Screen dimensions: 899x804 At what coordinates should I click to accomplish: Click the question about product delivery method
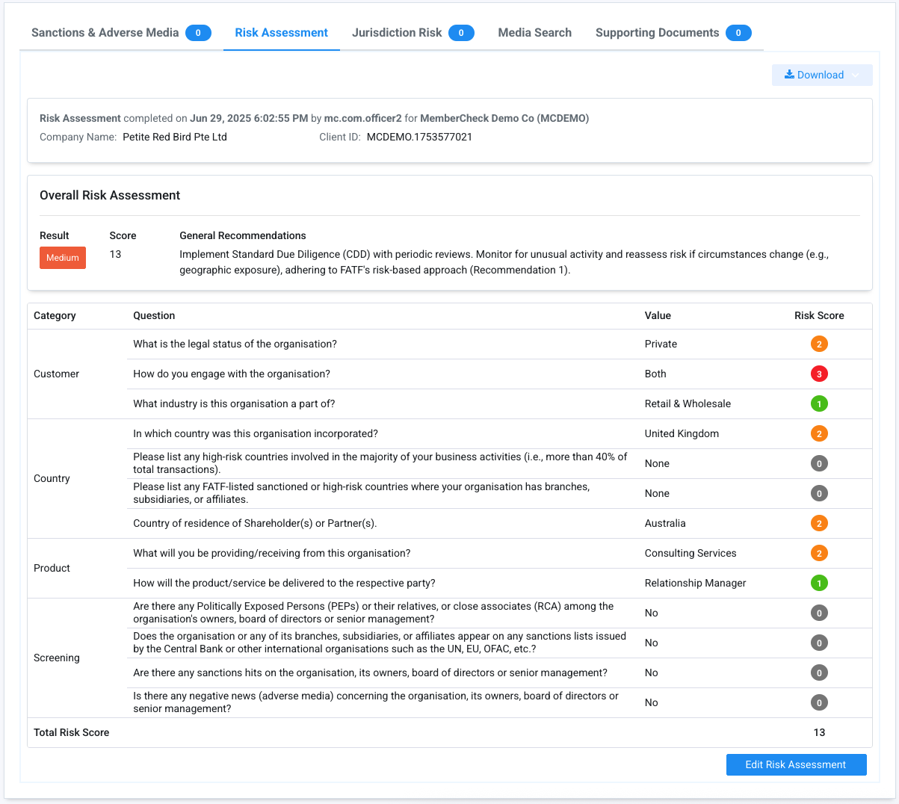click(284, 583)
